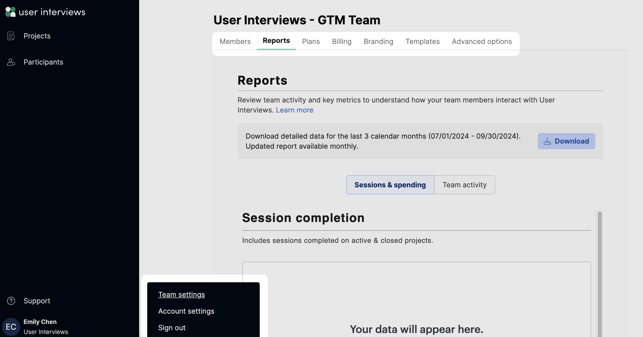Click the User Interviews logo icon
Screen dimensions: 643x337
(x=11, y=12)
